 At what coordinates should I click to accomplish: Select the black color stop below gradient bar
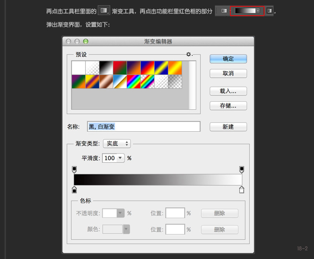(74, 190)
